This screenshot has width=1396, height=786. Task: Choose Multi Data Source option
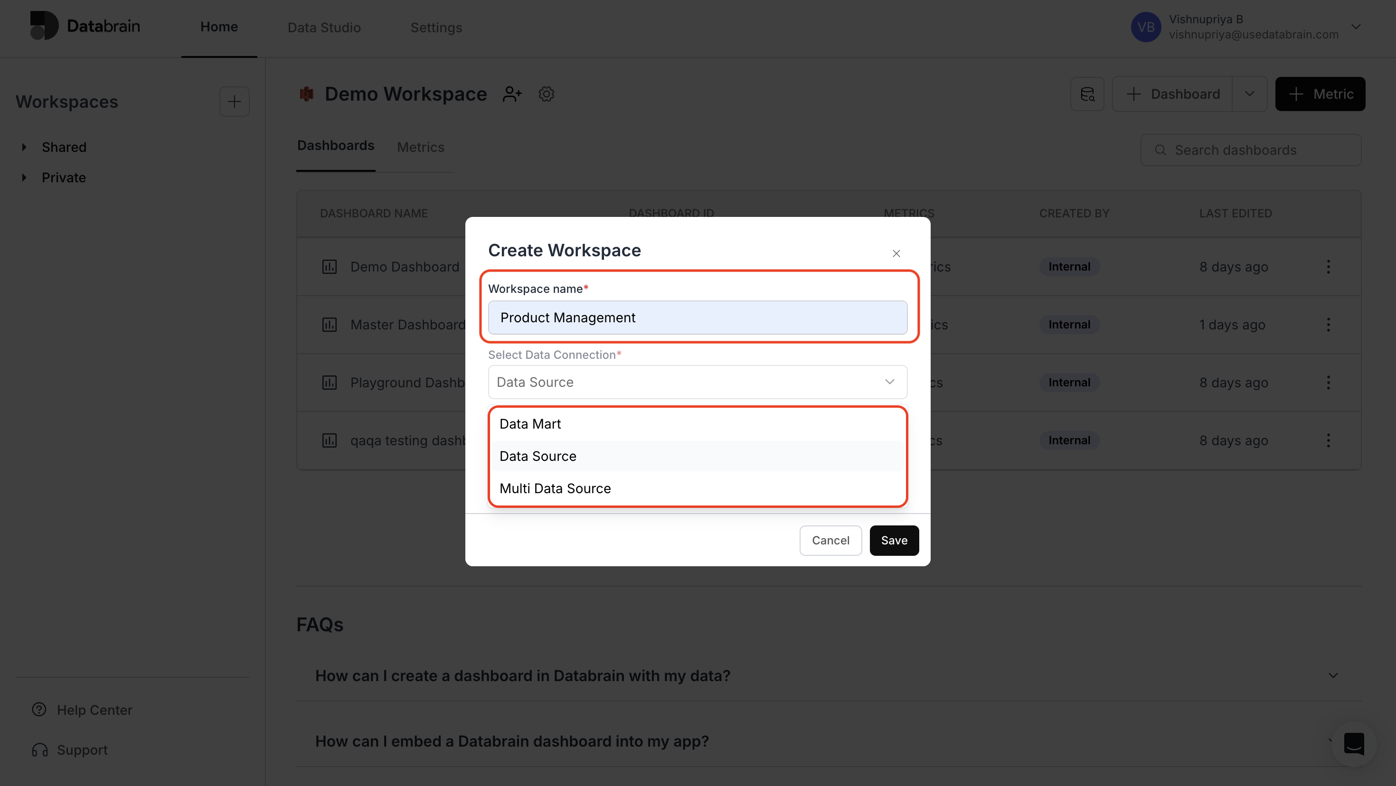[x=555, y=488]
